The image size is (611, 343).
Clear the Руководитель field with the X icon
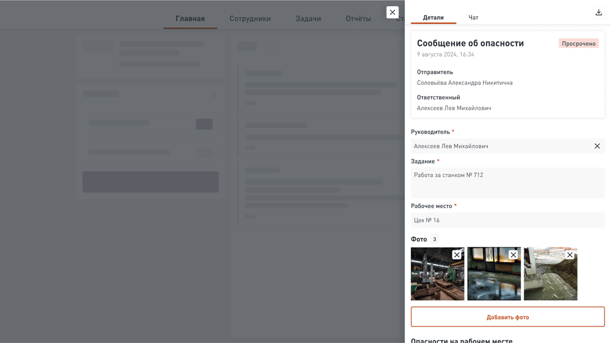[597, 146]
